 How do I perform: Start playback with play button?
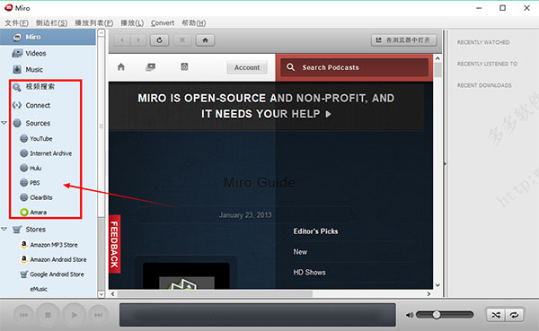(75, 315)
